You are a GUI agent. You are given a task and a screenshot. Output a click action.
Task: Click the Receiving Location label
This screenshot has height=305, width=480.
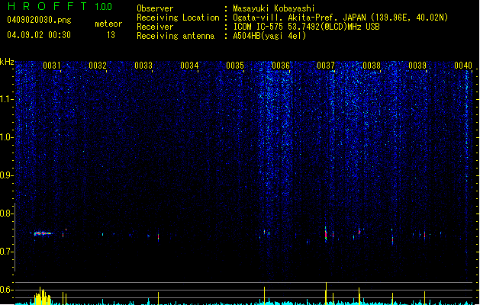[x=178, y=18]
